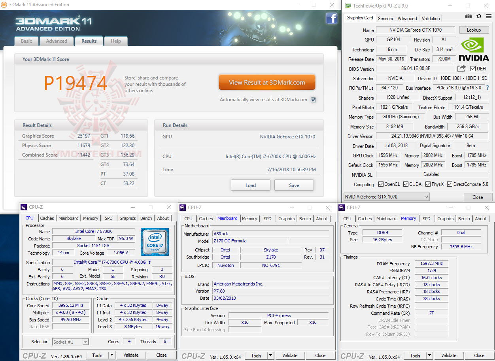Expand the Tools arrow in the Memory window
The height and width of the screenshot is (361, 495).
click(x=430, y=355)
